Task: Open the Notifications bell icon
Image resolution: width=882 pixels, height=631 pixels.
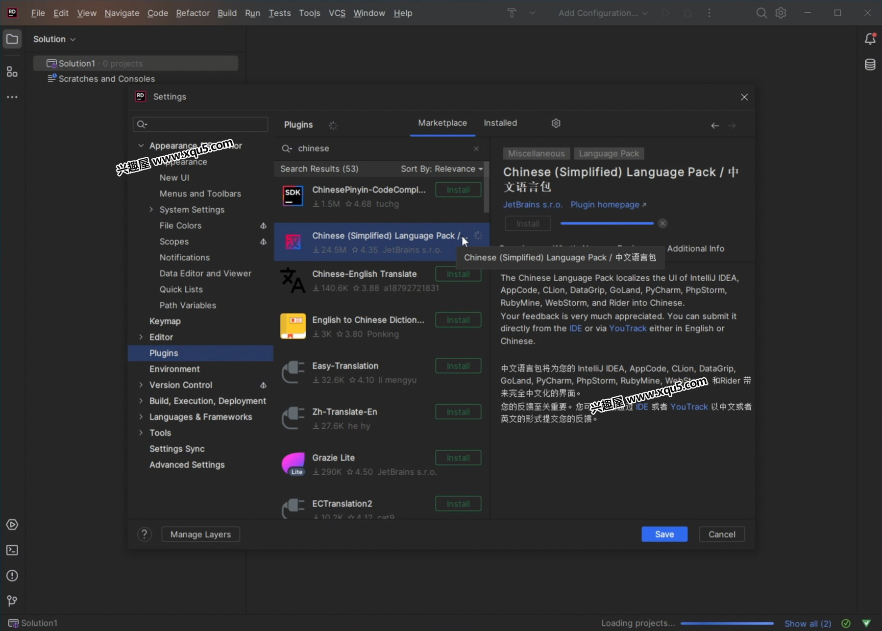Action: click(870, 39)
